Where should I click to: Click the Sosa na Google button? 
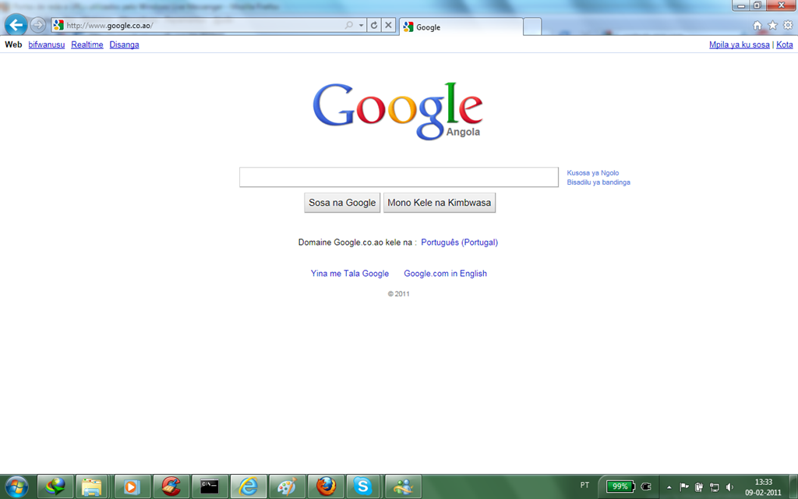[342, 203]
